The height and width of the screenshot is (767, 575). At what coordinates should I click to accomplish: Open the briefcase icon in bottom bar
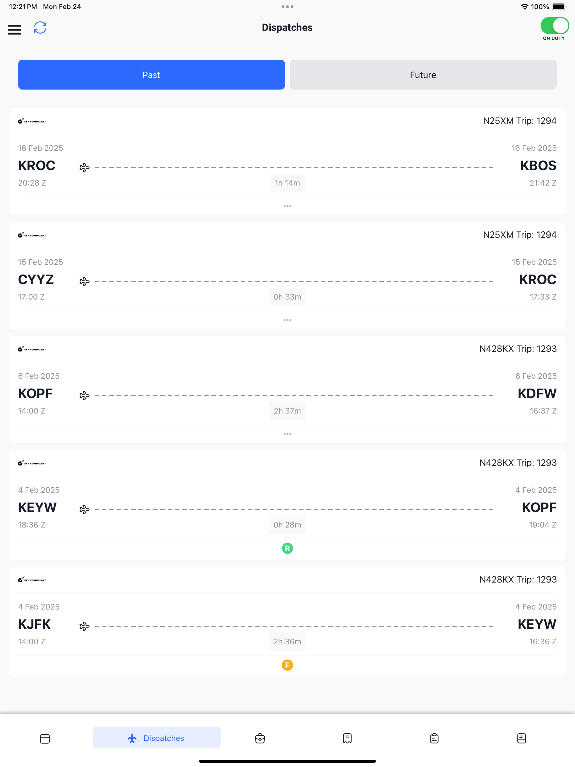260,738
